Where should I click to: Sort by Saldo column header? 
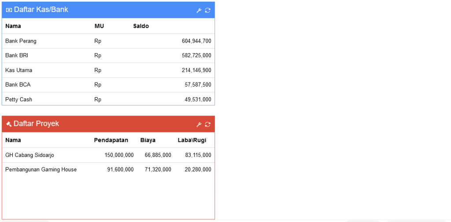141,26
